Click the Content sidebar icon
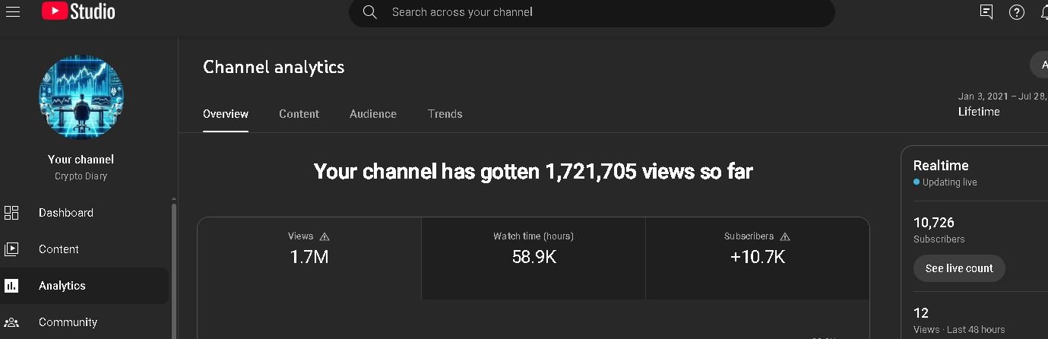Viewport: 1048px width, 339px height. (x=11, y=249)
